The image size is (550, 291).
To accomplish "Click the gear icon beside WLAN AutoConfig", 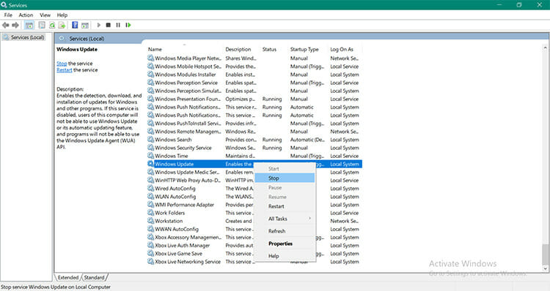I will click(150, 197).
